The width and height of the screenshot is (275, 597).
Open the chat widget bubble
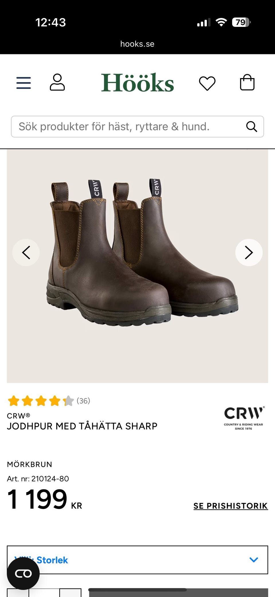point(23,574)
